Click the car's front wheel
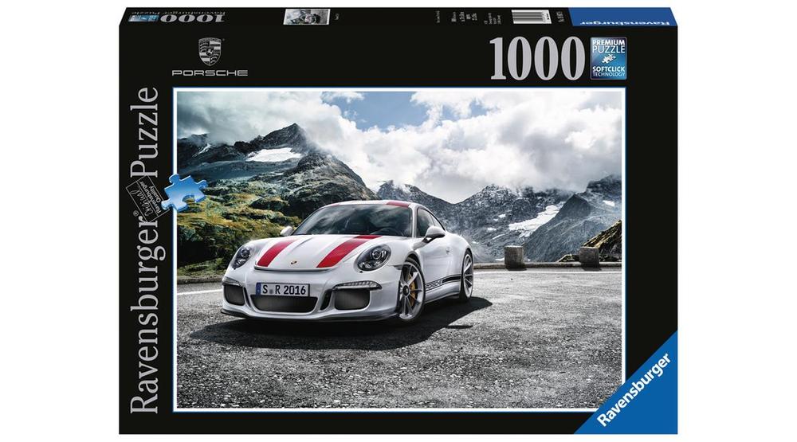This screenshot has height=442, width=797. point(410,289)
